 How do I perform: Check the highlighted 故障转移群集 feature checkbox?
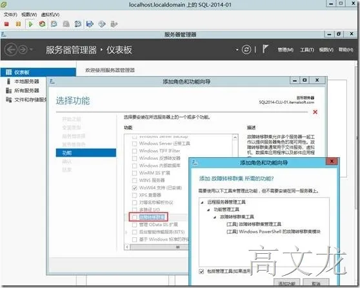pos(135,217)
